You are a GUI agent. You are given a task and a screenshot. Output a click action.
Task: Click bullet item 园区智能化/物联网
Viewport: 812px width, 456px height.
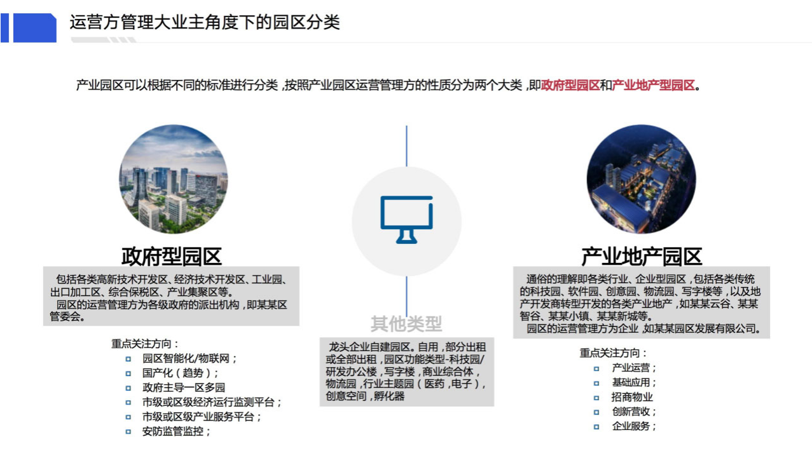(x=189, y=358)
